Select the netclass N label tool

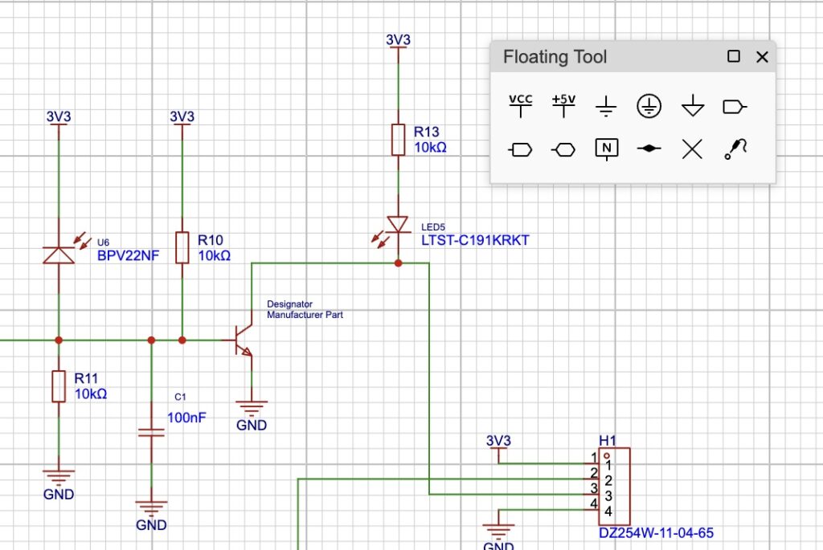[605, 148]
